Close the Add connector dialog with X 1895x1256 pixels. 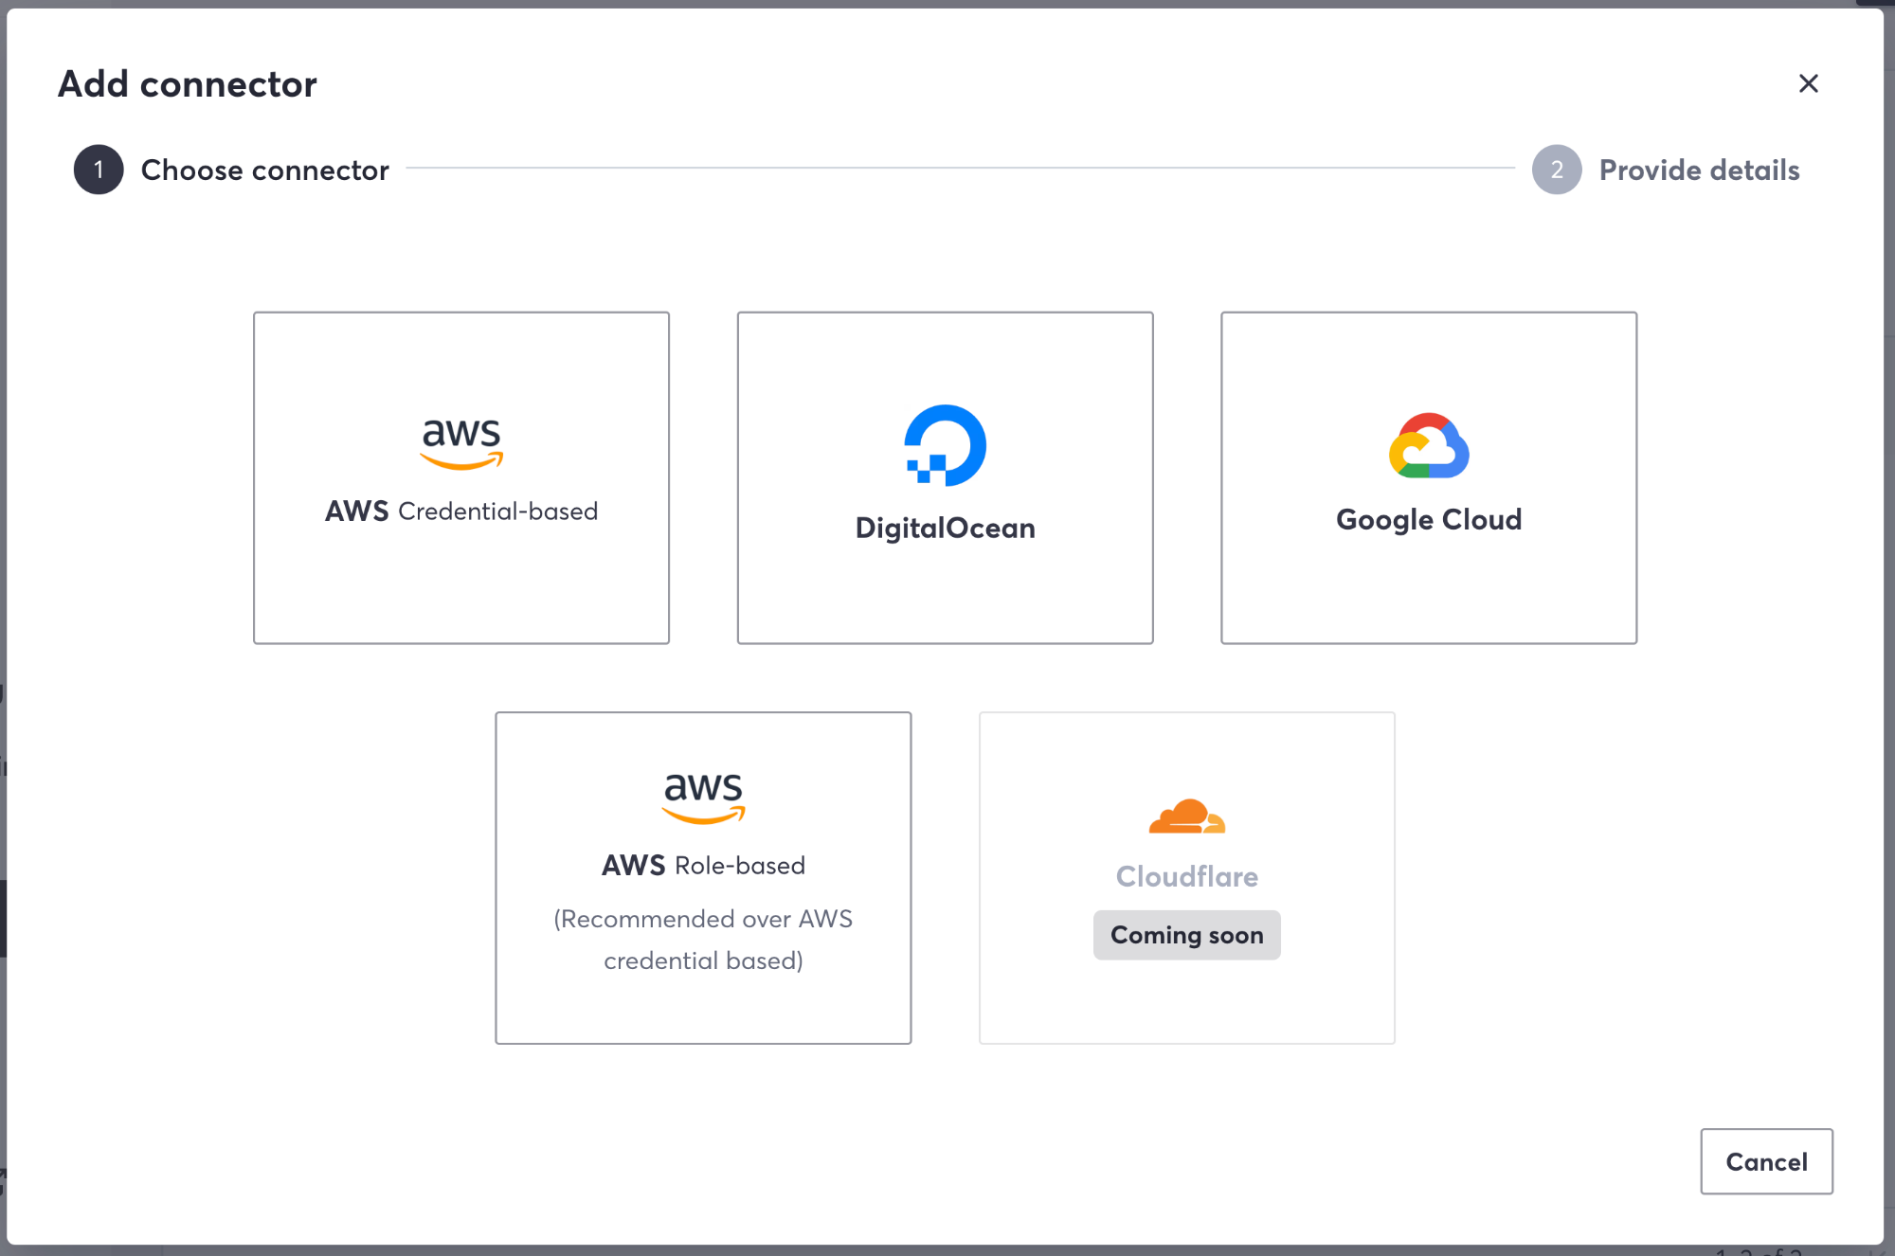pos(1808,83)
